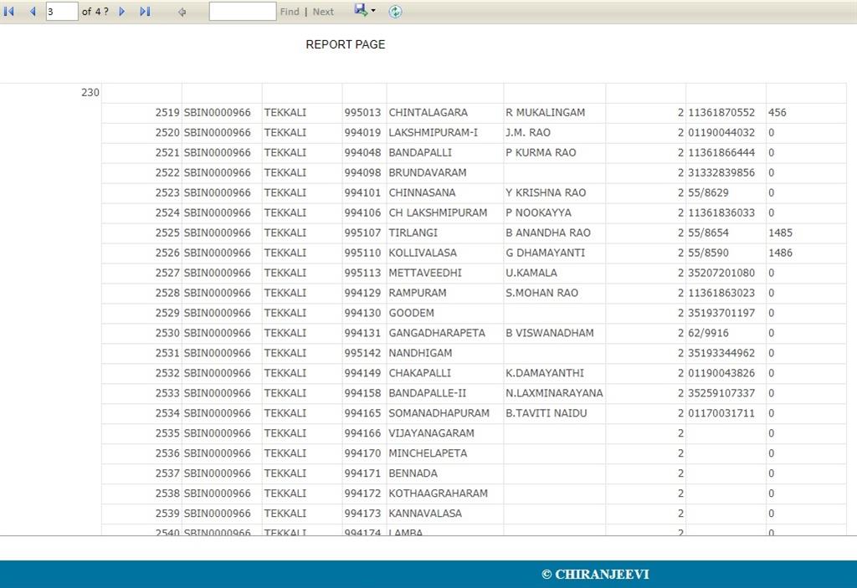
Task: Click name J.M. RAO
Action: 528,133
